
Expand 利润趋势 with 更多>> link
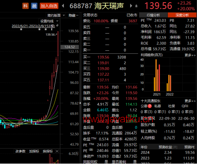pyautogui.click(x=190, y=55)
